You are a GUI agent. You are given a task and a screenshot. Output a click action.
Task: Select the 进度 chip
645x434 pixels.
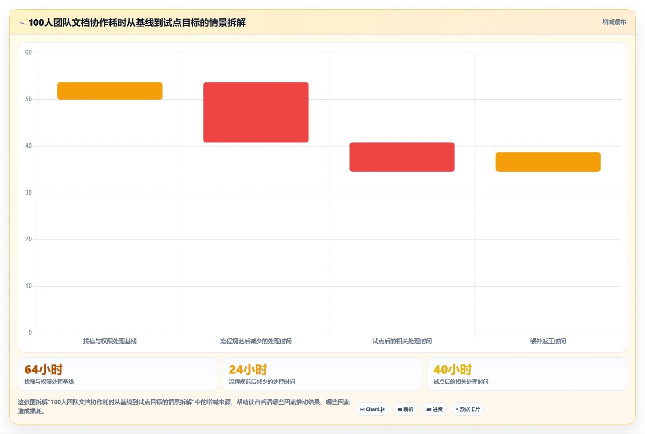434,409
